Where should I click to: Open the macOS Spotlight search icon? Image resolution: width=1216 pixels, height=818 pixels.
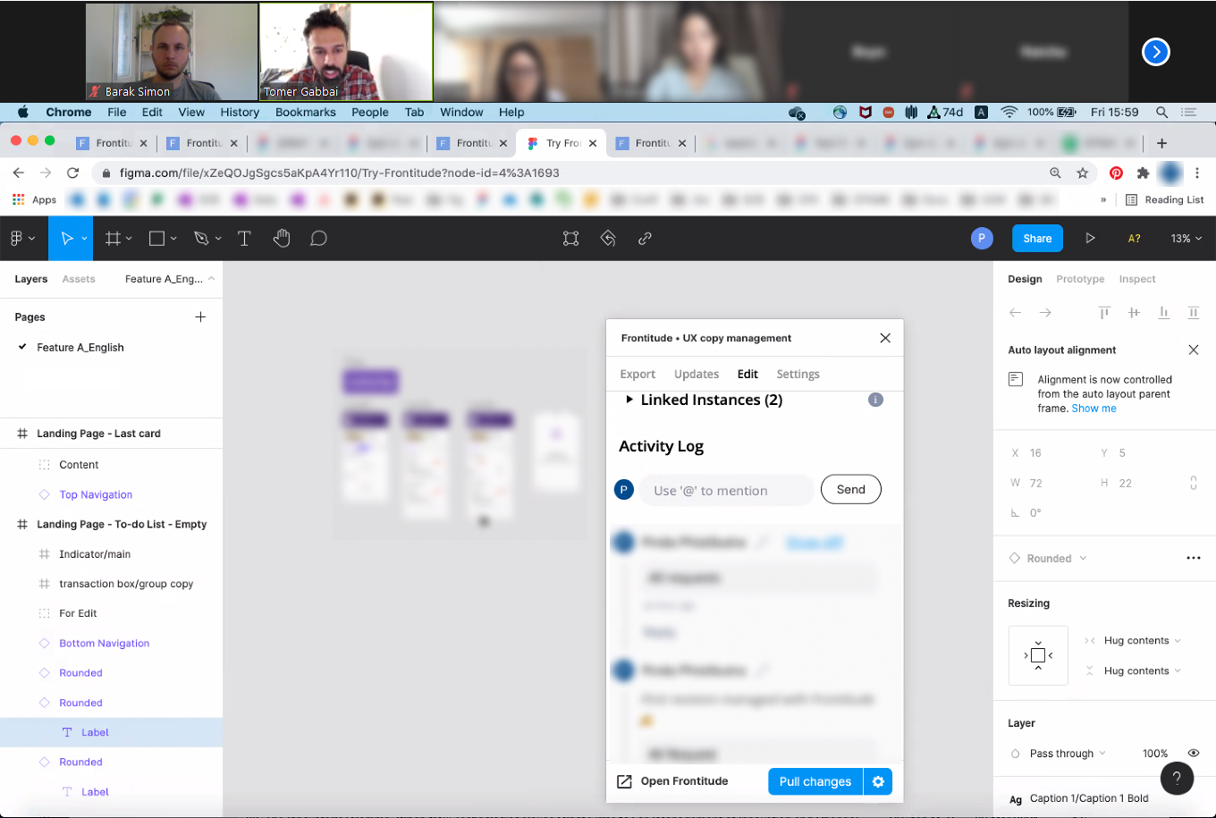coord(1161,112)
